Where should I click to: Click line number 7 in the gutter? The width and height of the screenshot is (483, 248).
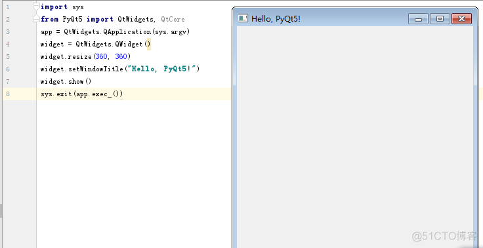[8, 81]
